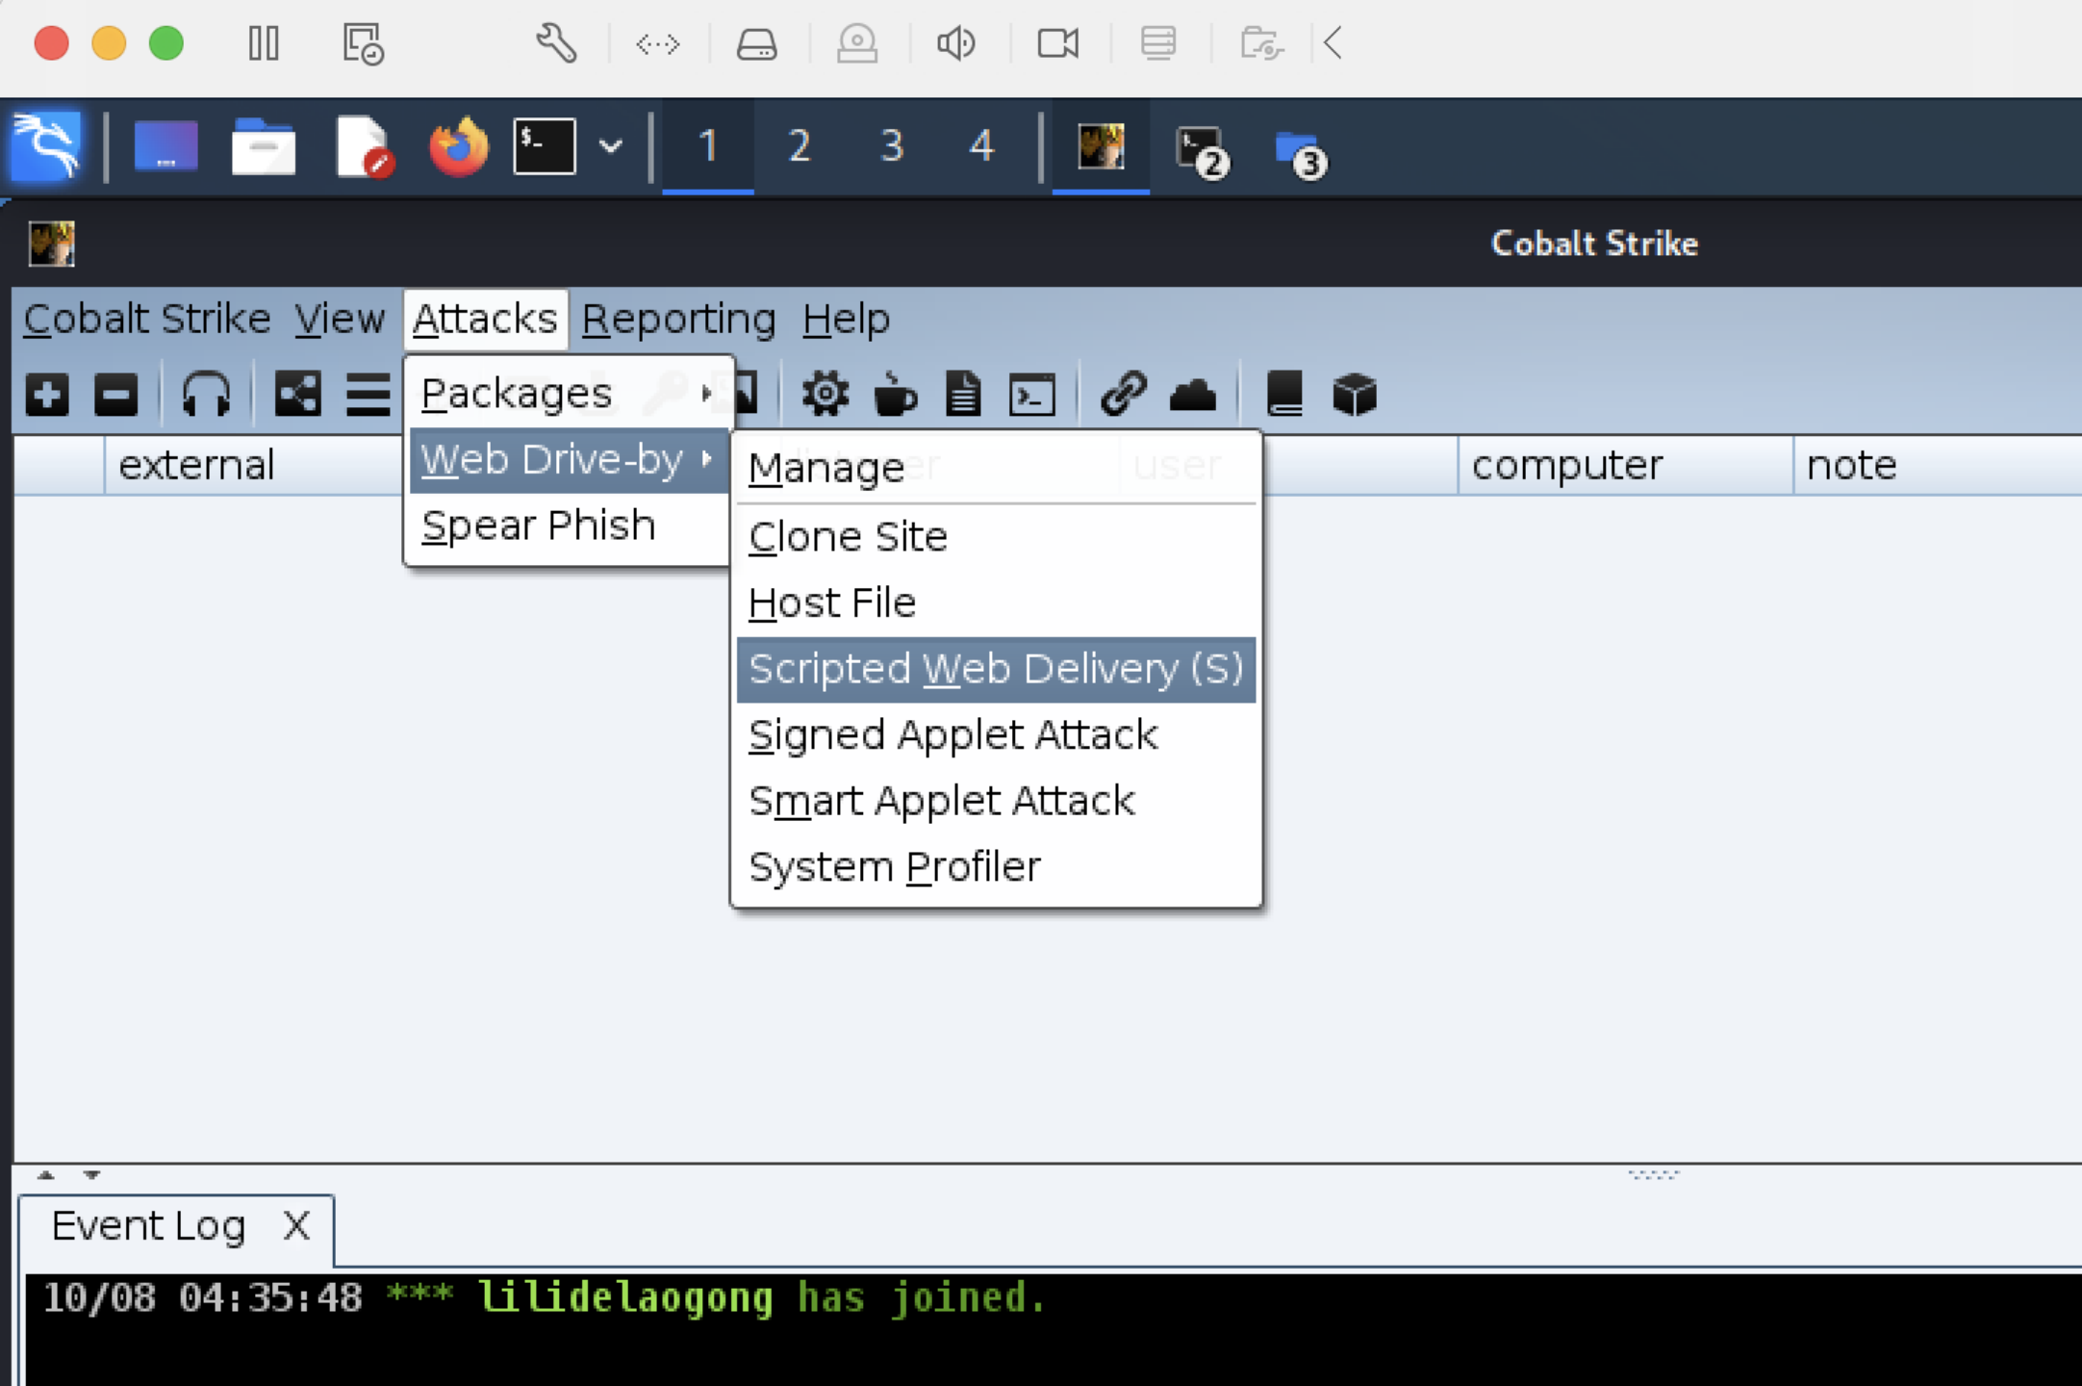Click panel down arrow above Event Log

[x=91, y=1175]
